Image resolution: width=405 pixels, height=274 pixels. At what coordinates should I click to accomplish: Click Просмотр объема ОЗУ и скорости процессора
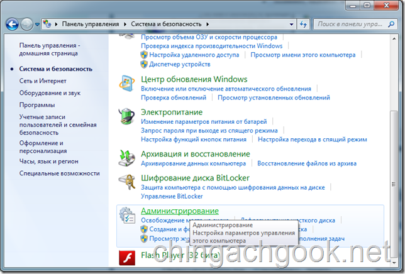click(209, 37)
